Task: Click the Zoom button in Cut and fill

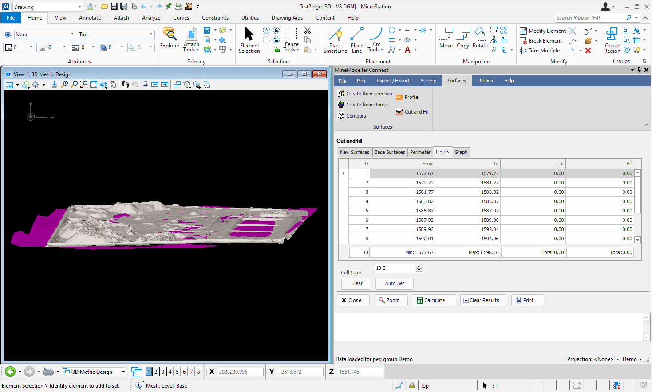Action: click(x=392, y=300)
